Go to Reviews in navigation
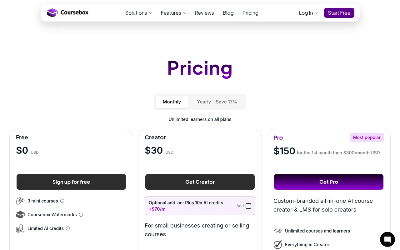The height and width of the screenshot is (250, 400). 204,13
